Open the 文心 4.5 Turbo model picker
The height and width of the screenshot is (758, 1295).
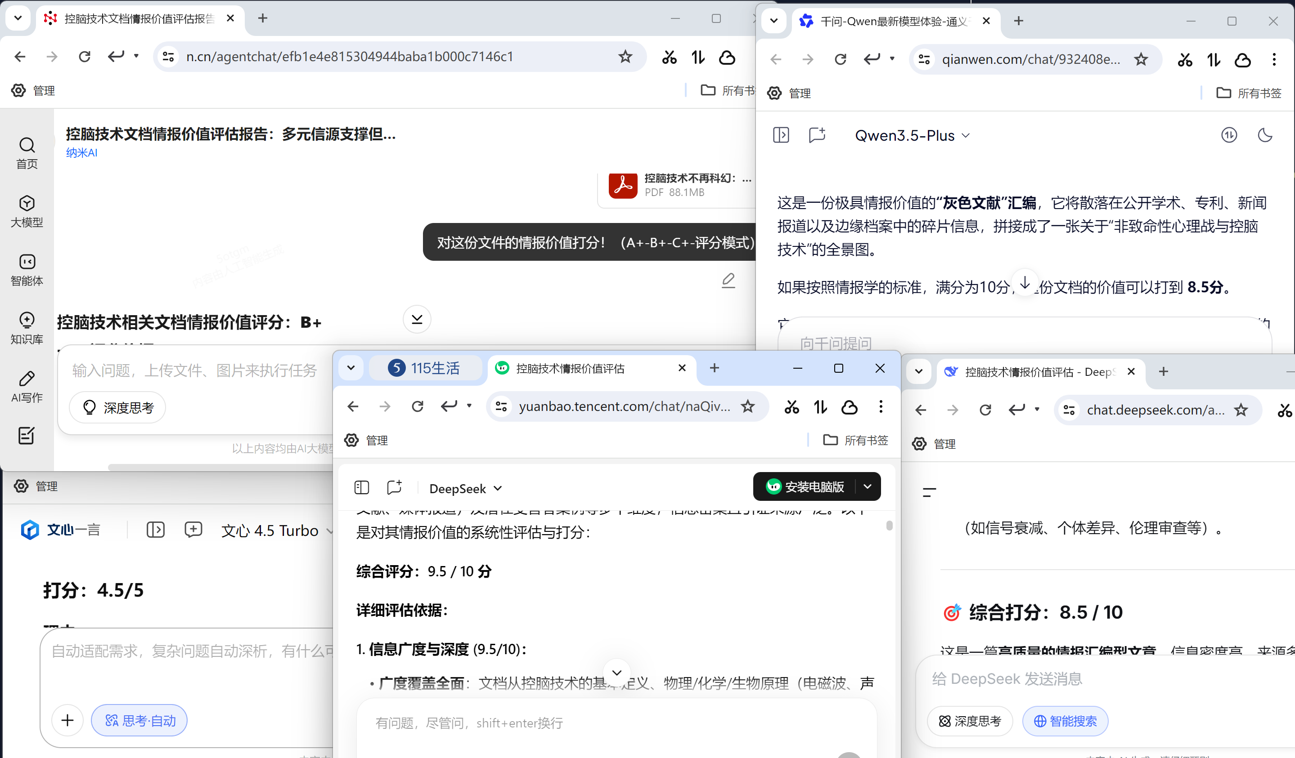[276, 530]
